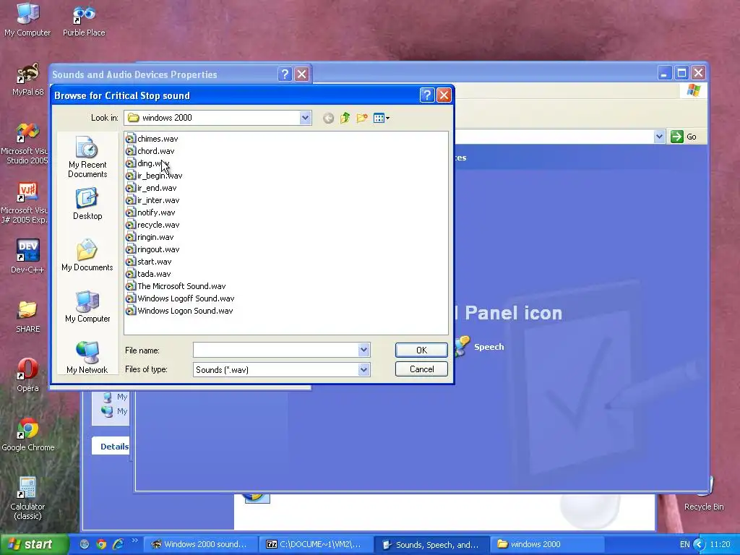The width and height of the screenshot is (740, 555).
Task: Expand the Files of type dropdown
Action: [363, 369]
